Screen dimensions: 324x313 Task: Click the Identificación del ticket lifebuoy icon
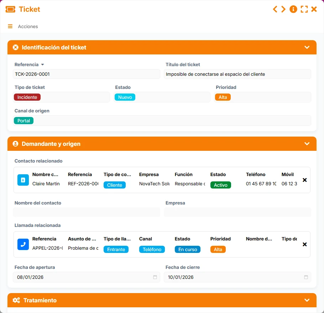[x=16, y=47]
